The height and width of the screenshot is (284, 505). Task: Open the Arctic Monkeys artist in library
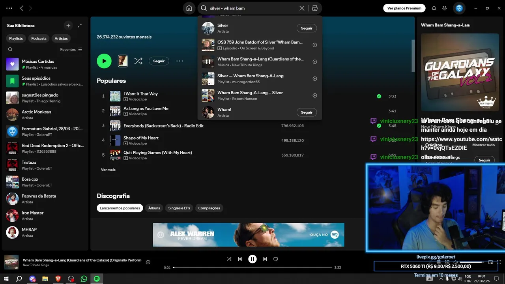click(x=45, y=114)
